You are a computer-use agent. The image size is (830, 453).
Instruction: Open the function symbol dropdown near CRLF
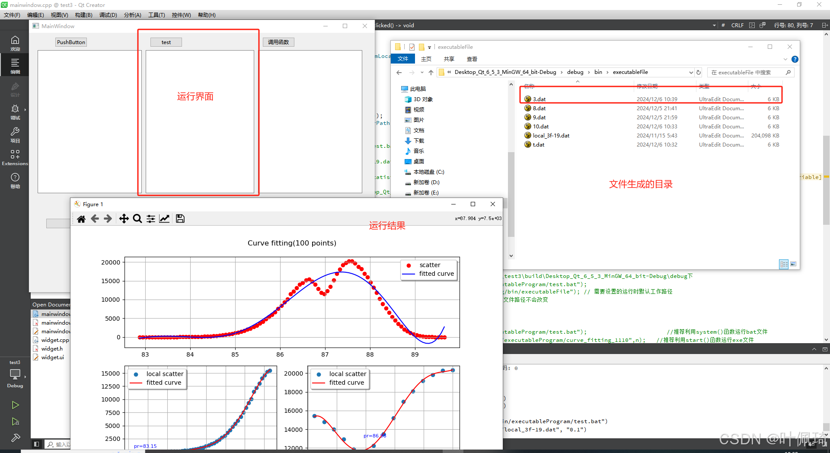point(714,25)
